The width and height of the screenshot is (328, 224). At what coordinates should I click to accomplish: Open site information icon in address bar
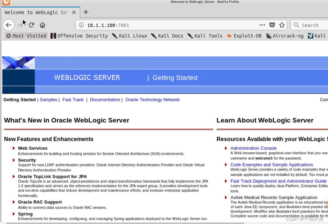click(81, 25)
